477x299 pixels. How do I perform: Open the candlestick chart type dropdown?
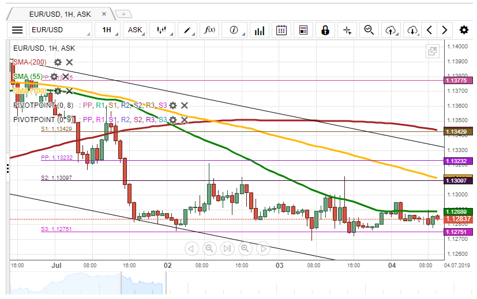[161, 30]
